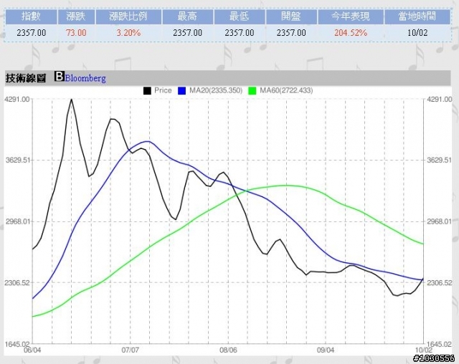Click the left-axis 2306.52 label

coord(17,283)
